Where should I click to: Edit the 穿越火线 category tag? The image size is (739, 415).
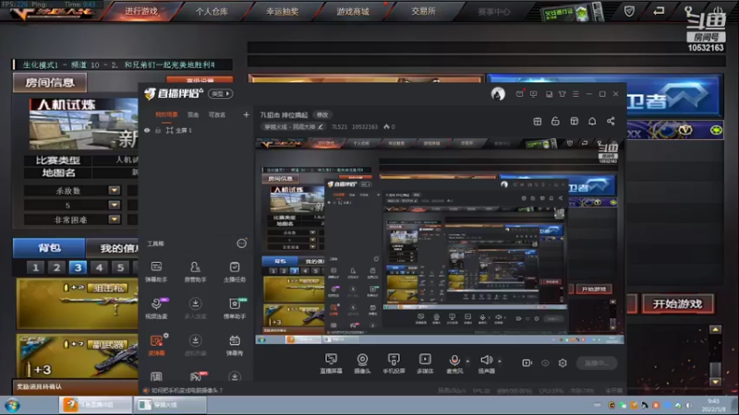293,126
